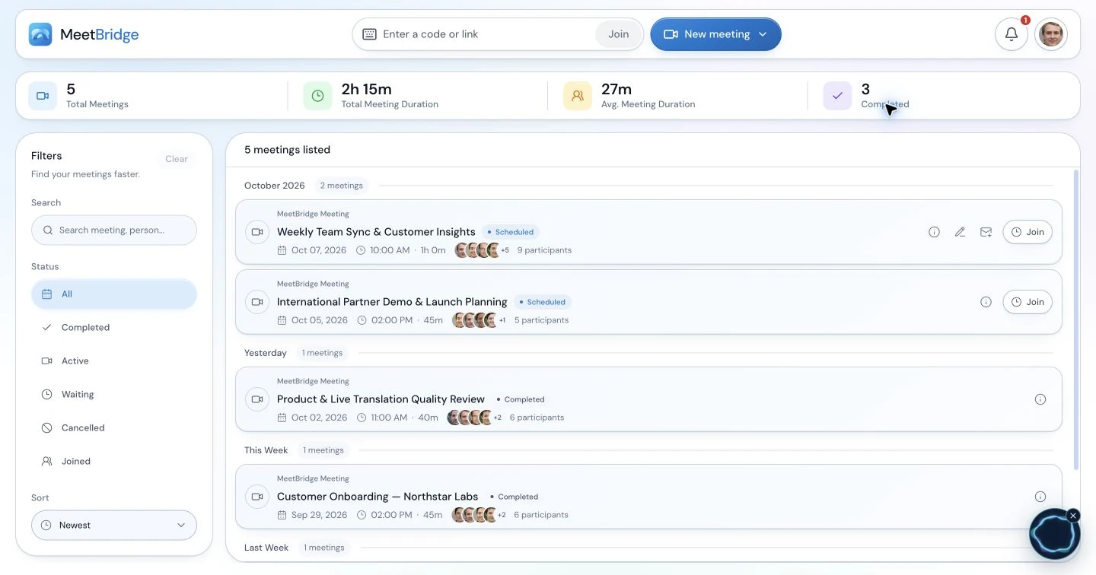Filter status by Waiting
This screenshot has height=575, width=1096.
click(x=114, y=395)
